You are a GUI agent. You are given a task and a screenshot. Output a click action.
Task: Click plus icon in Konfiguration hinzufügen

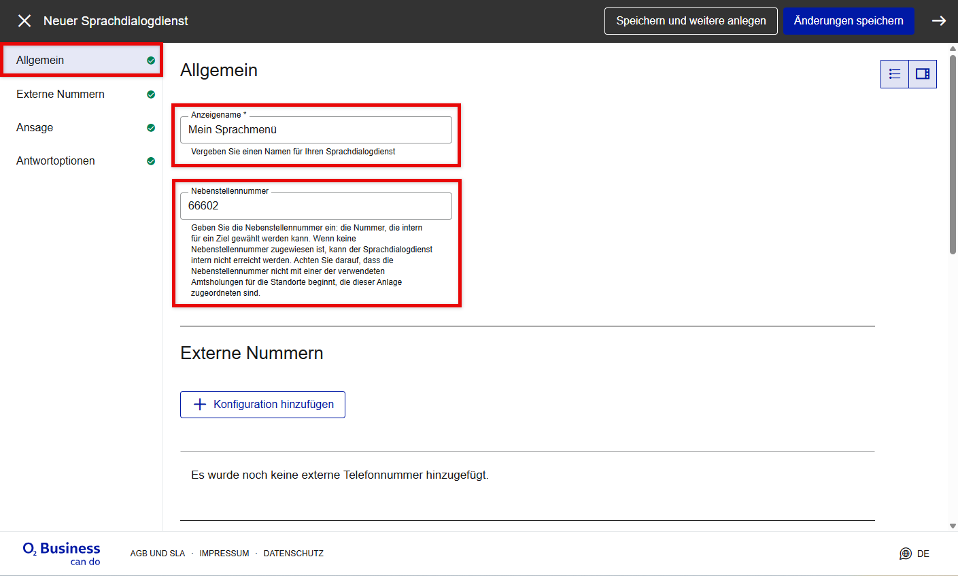point(200,405)
